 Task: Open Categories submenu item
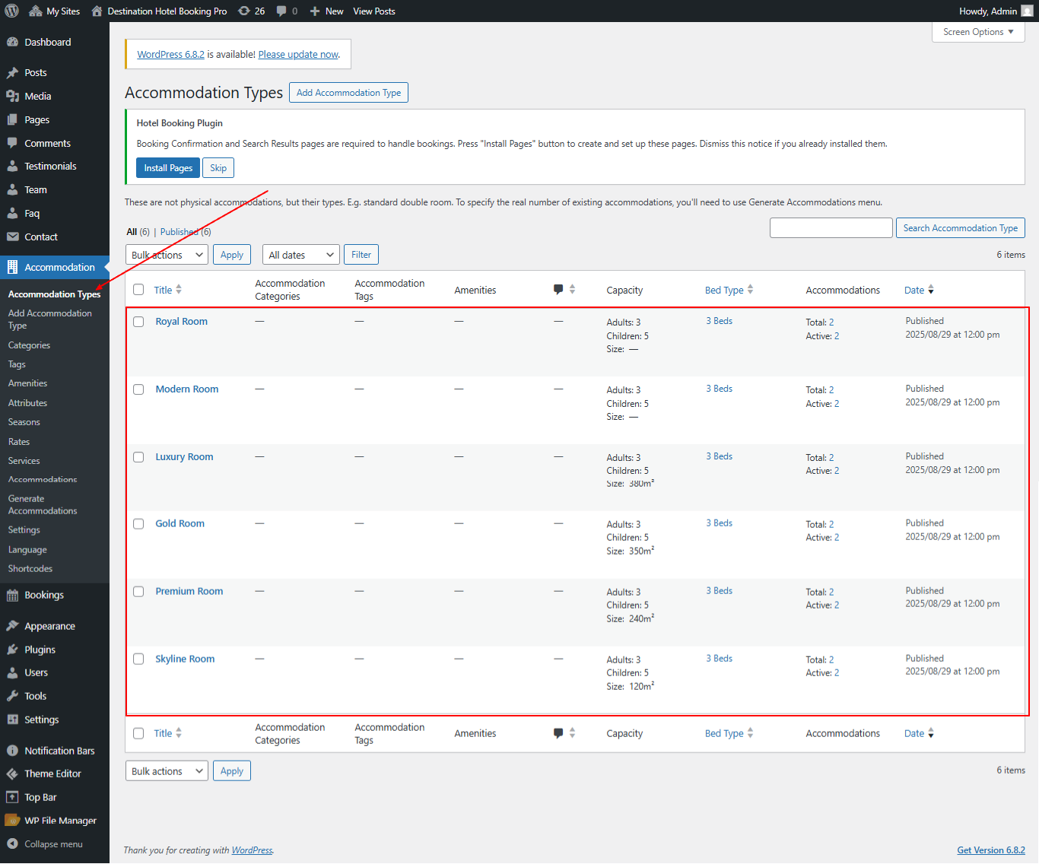pyautogui.click(x=29, y=345)
